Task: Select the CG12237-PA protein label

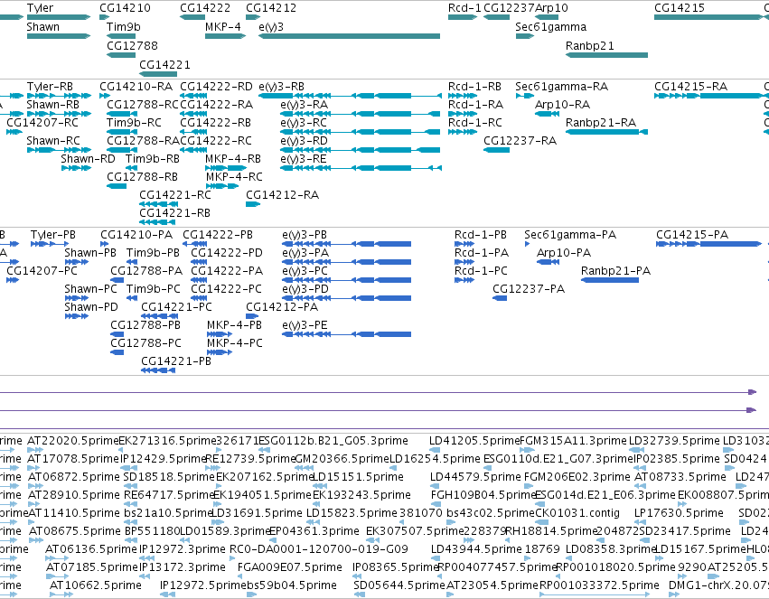Action: (x=529, y=289)
